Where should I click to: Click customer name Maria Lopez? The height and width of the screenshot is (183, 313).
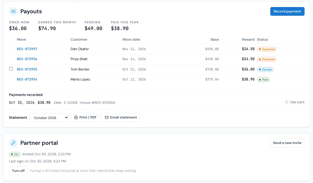point(80,79)
